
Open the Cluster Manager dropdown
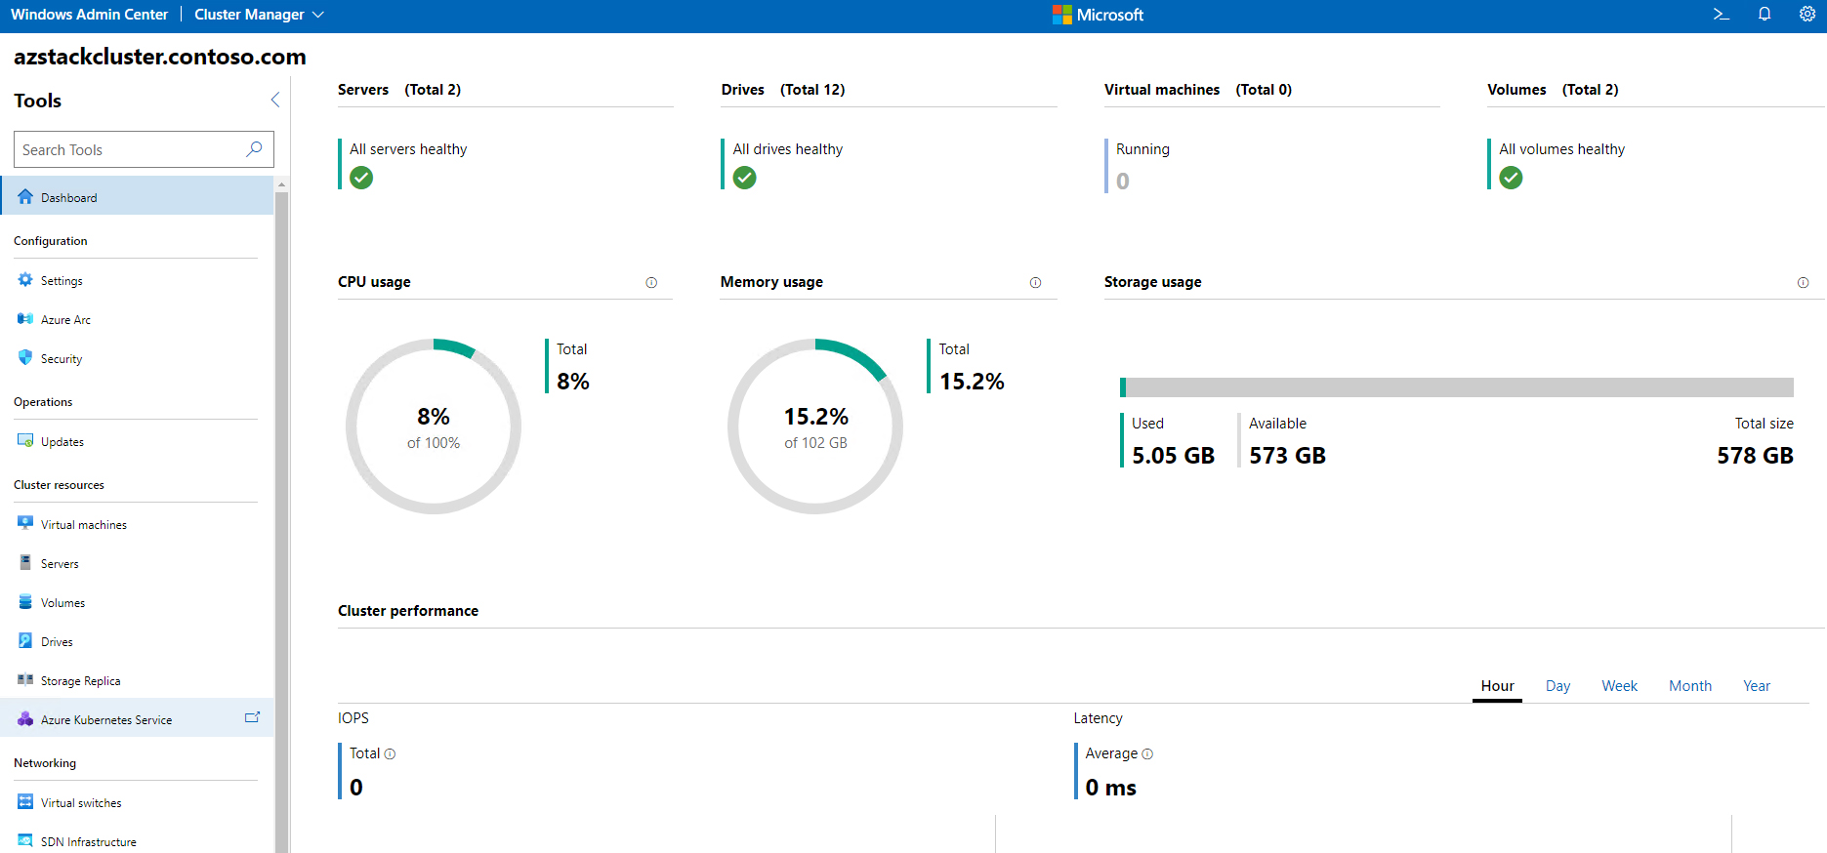pos(259,15)
